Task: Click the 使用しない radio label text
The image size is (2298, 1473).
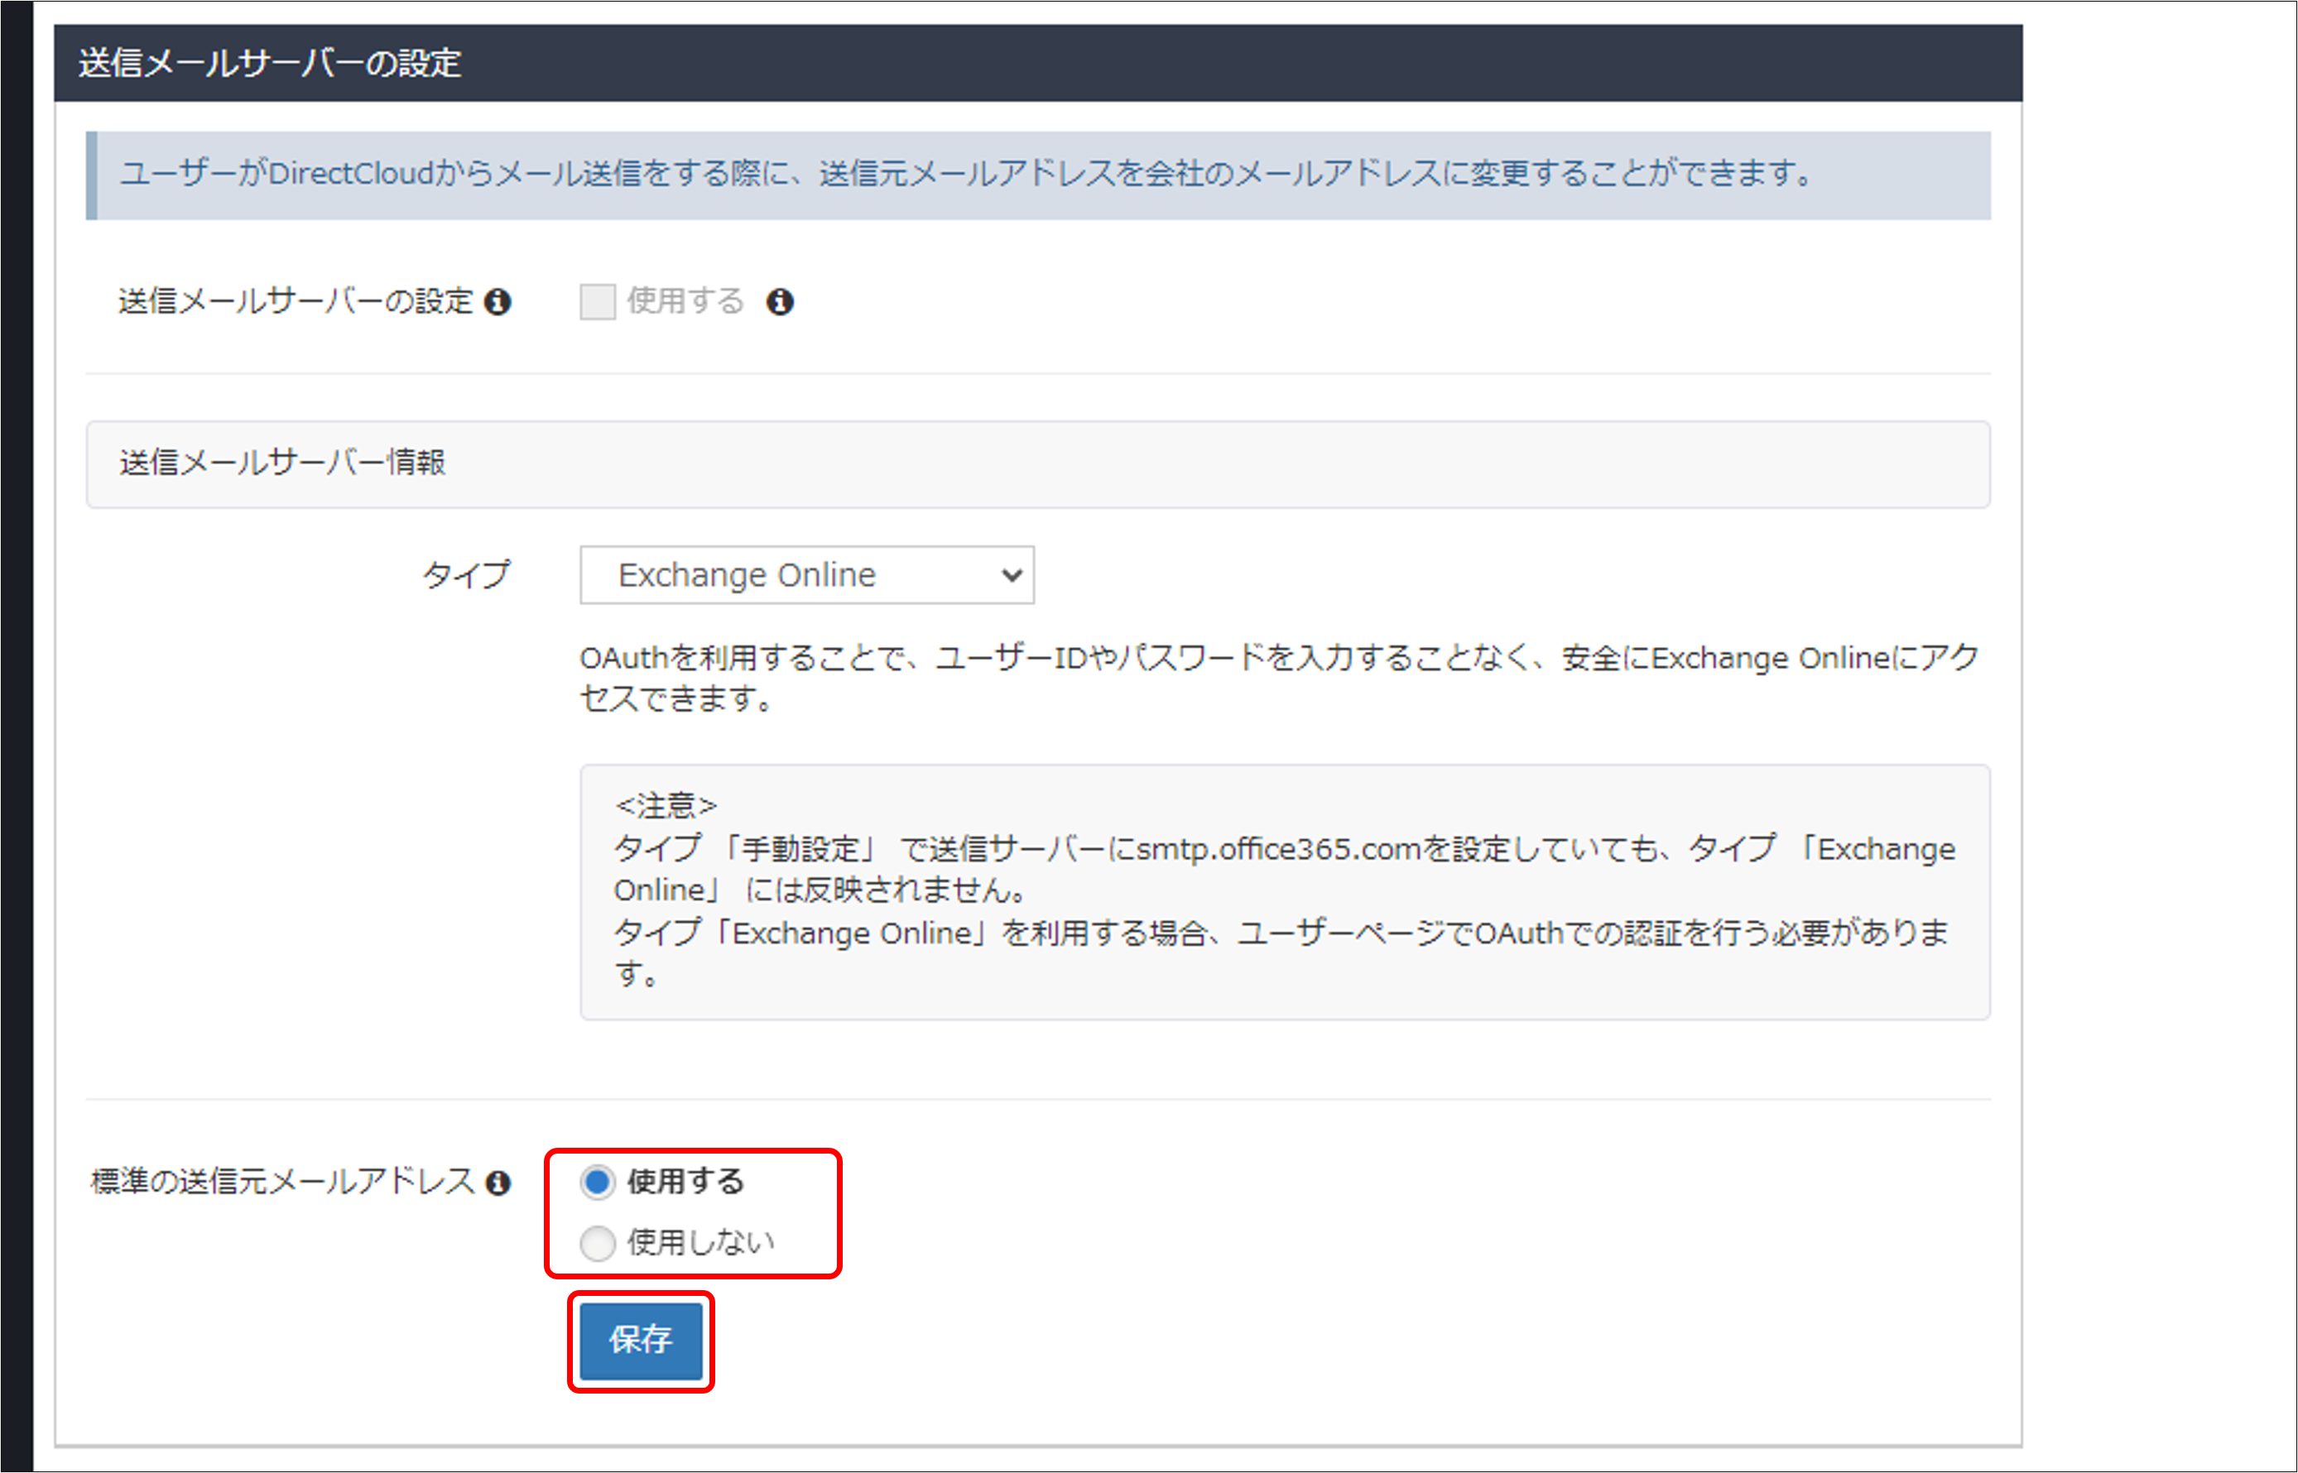Action: 699,1244
